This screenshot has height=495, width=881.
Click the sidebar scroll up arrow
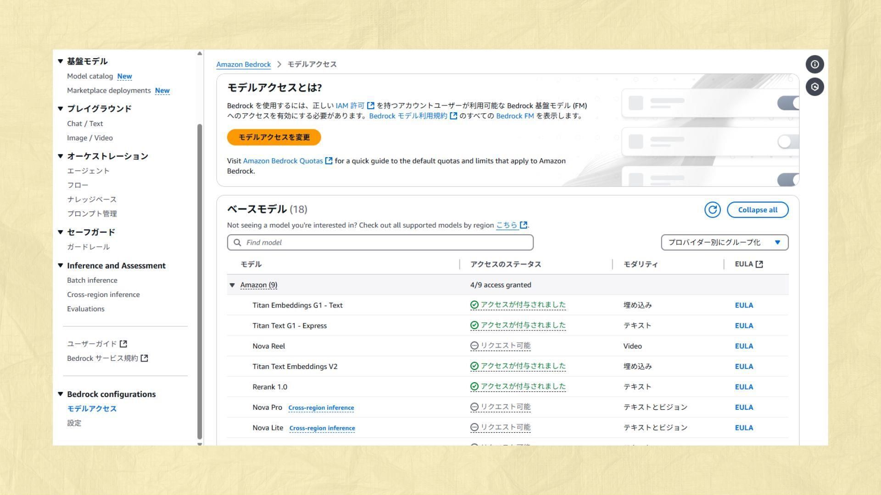(200, 54)
